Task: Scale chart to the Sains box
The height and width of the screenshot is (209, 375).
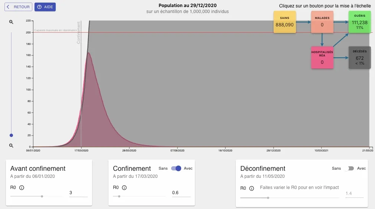Action: pos(285,22)
